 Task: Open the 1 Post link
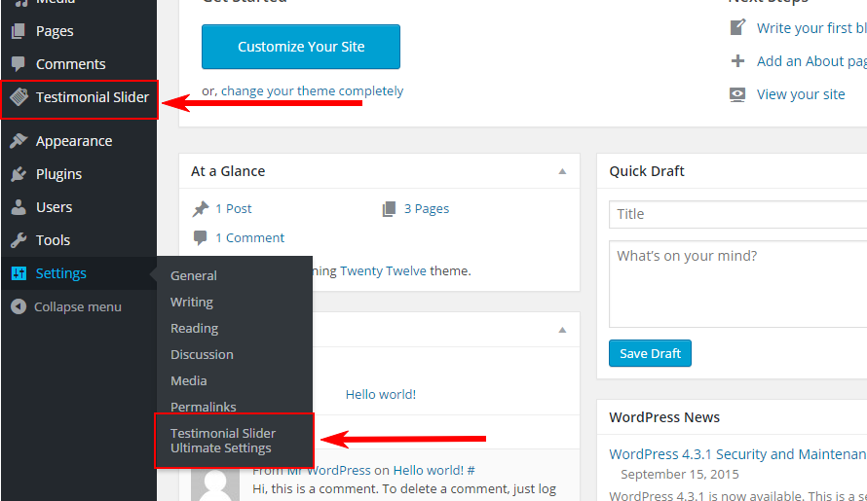[233, 209]
